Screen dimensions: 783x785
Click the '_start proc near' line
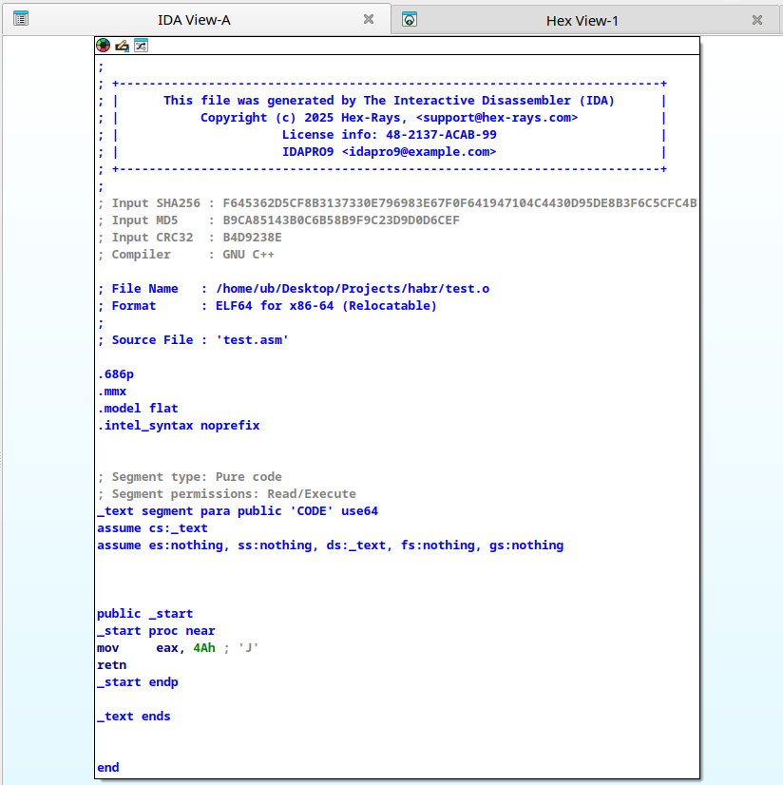(156, 631)
